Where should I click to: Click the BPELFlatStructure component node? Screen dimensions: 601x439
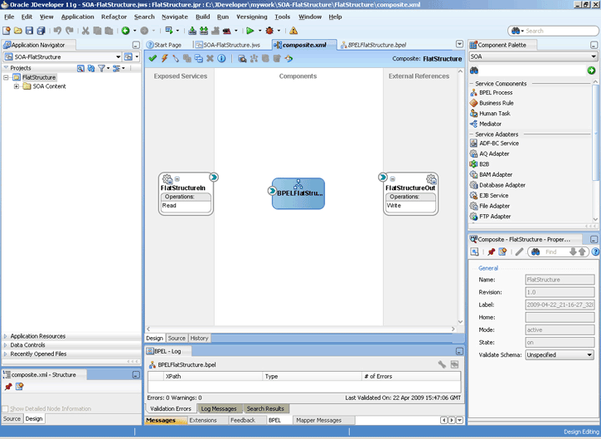298,193
